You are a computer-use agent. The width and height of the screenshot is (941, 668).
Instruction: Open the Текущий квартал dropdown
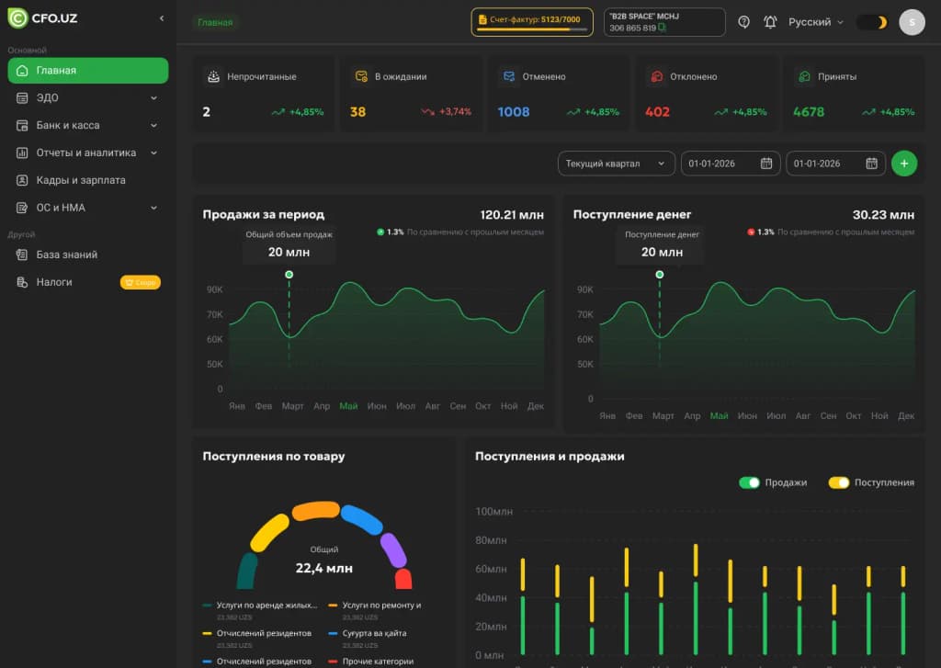[614, 163]
